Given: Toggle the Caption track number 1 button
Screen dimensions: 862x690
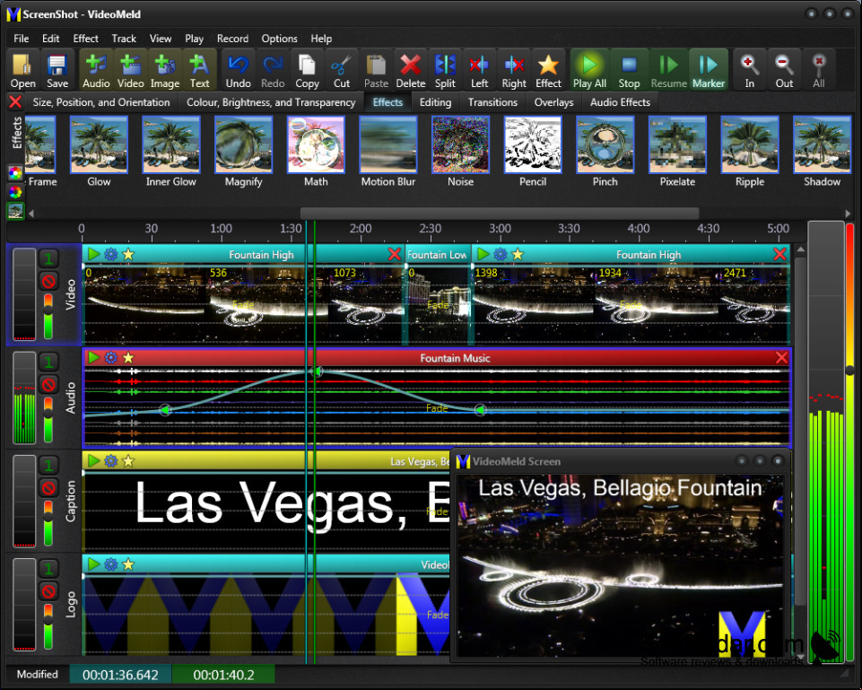Looking at the screenshot, I should [48, 465].
